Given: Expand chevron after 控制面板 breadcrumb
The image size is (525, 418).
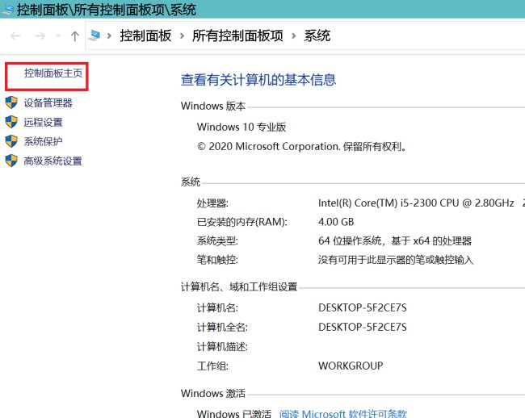Looking at the screenshot, I should 183,36.
